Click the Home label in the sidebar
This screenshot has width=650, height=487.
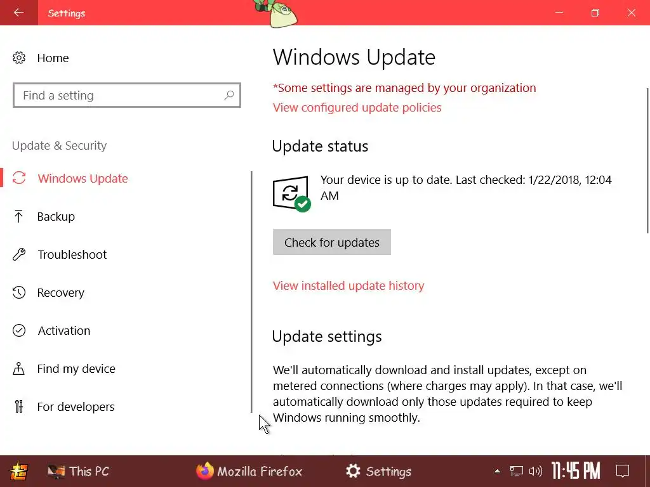(x=53, y=58)
